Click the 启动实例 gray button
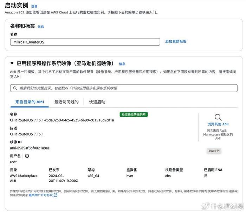The width and height of the screenshot is (246, 212). (x=214, y=151)
